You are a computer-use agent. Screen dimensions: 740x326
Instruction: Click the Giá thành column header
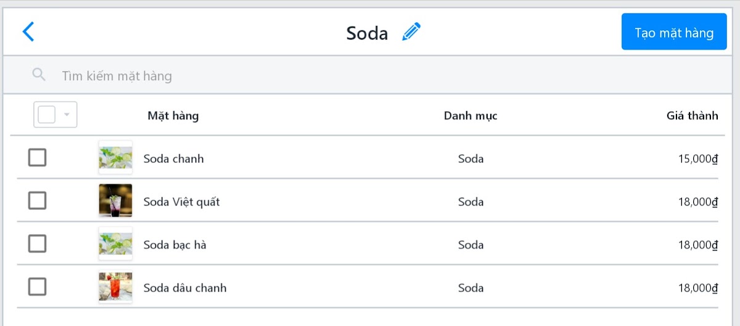pyautogui.click(x=692, y=115)
